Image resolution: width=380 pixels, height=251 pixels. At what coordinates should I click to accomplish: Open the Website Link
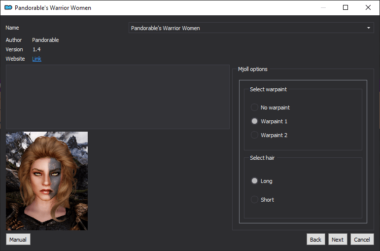[36, 59]
